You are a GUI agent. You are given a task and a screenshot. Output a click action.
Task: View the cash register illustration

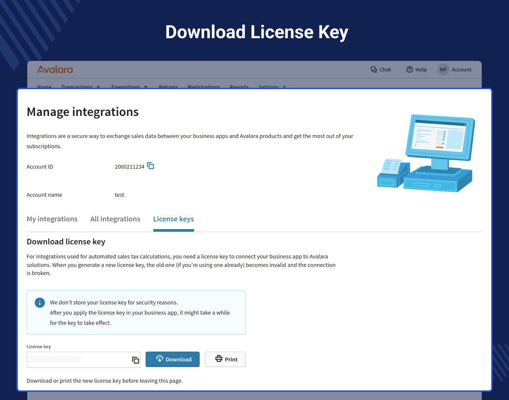(426, 153)
